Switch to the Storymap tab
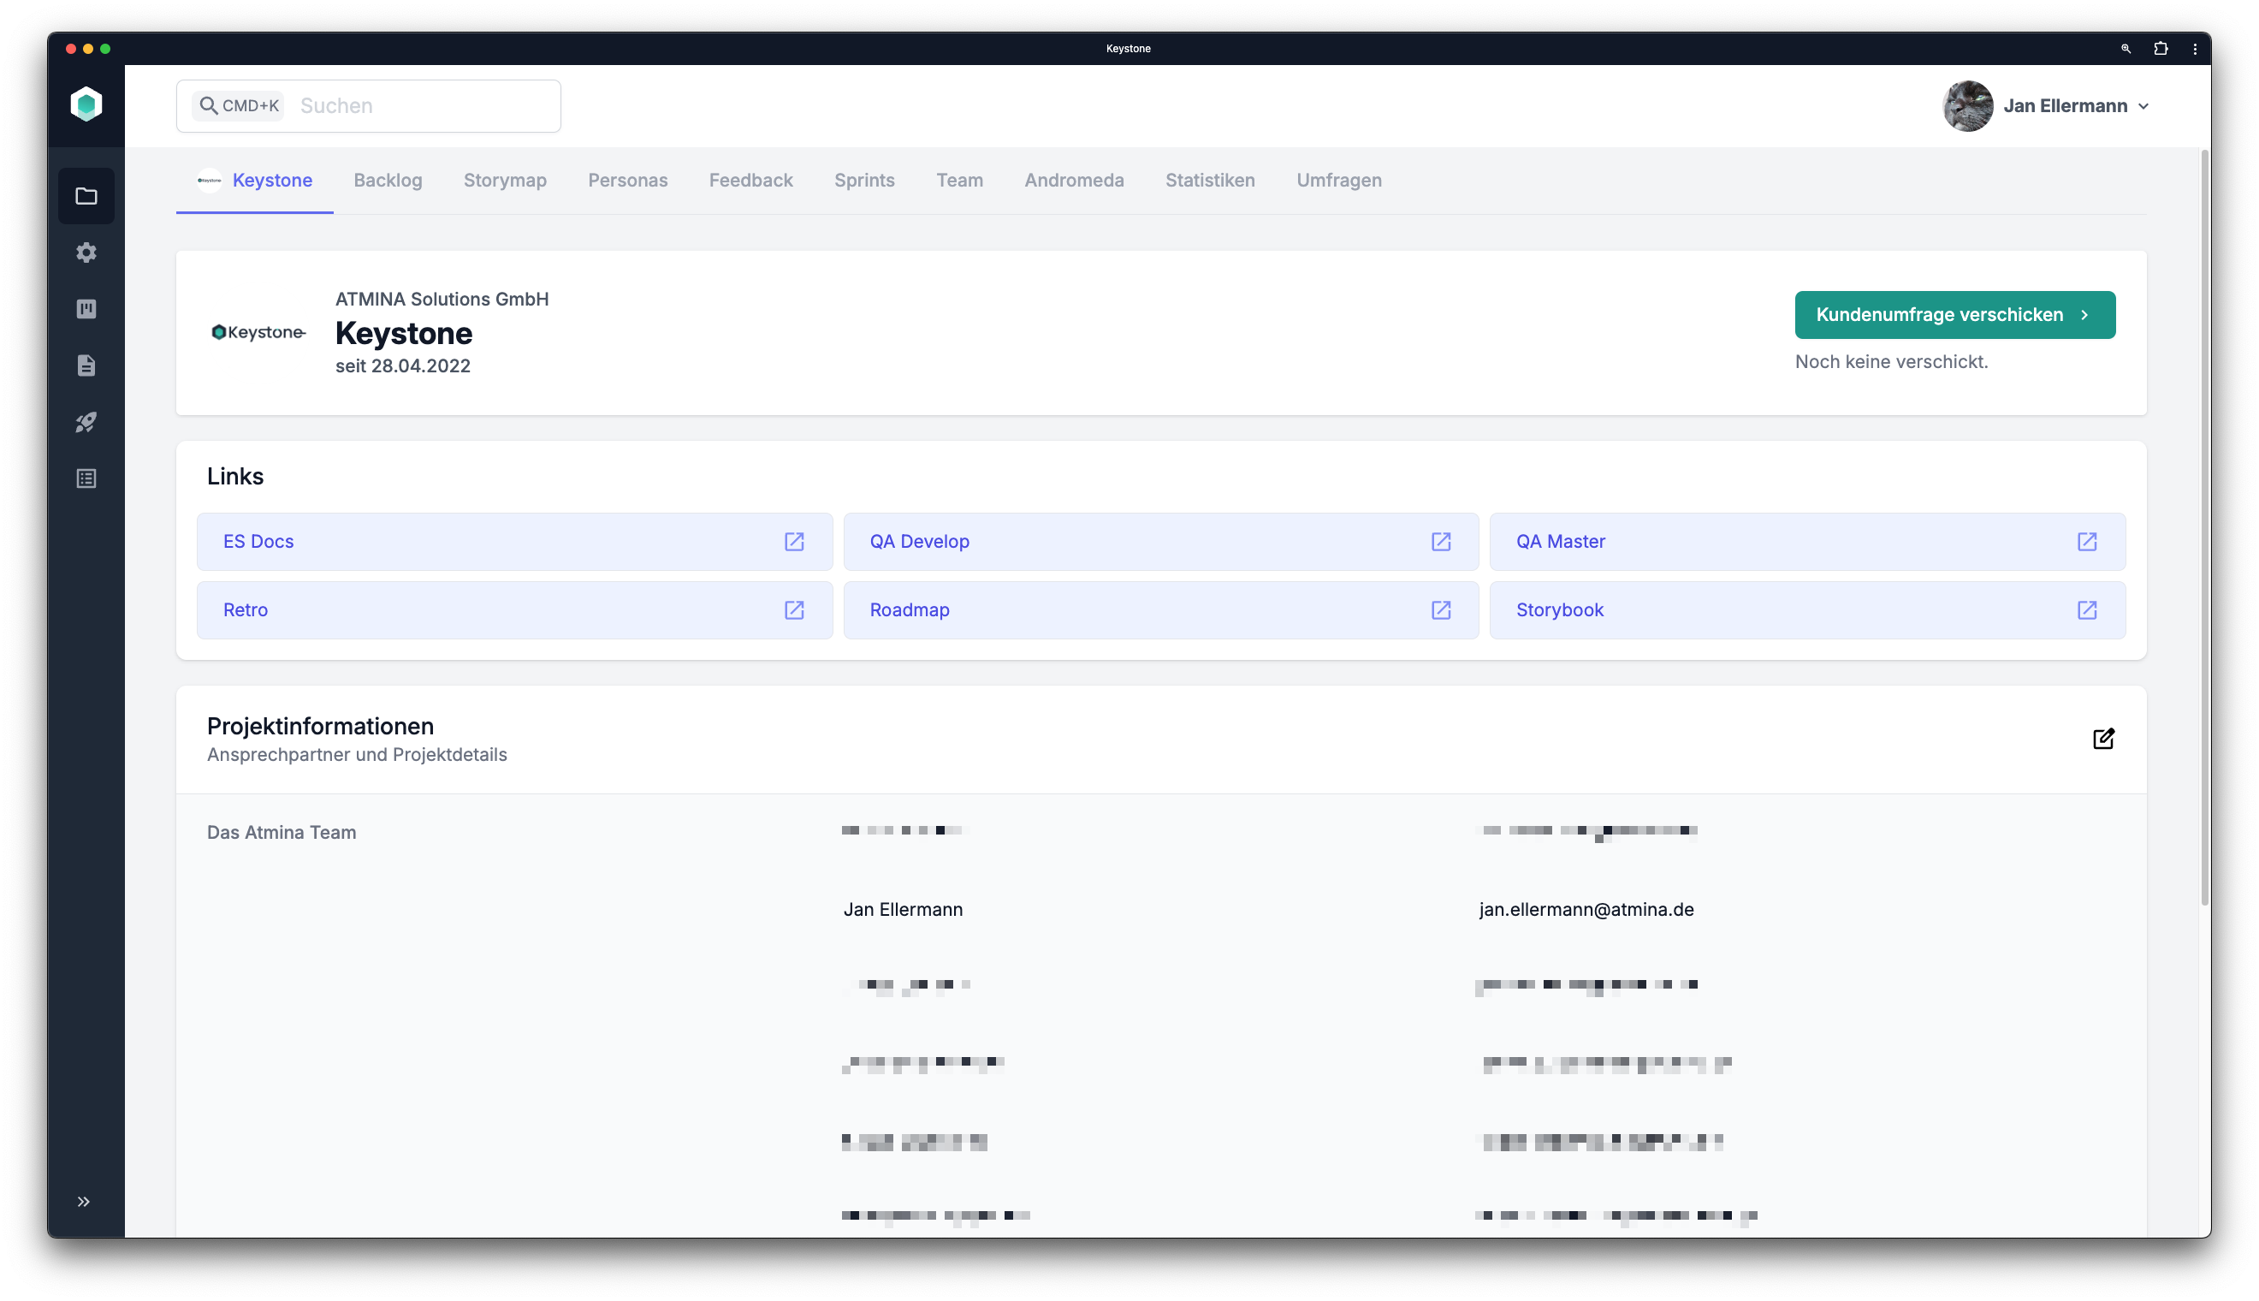The image size is (2259, 1301). (505, 181)
